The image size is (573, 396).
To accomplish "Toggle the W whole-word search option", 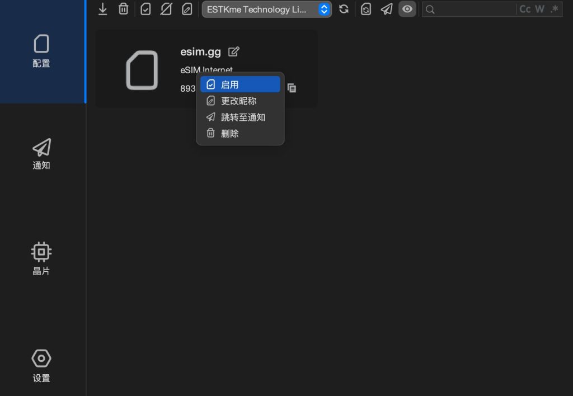I will click(x=539, y=9).
